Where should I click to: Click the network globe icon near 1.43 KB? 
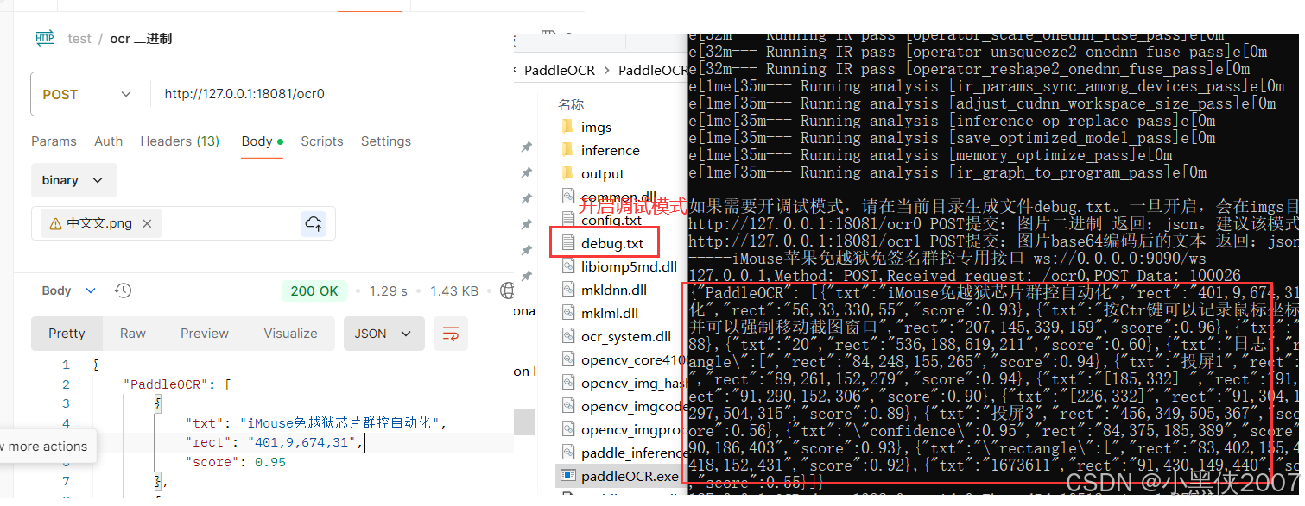[x=507, y=290]
